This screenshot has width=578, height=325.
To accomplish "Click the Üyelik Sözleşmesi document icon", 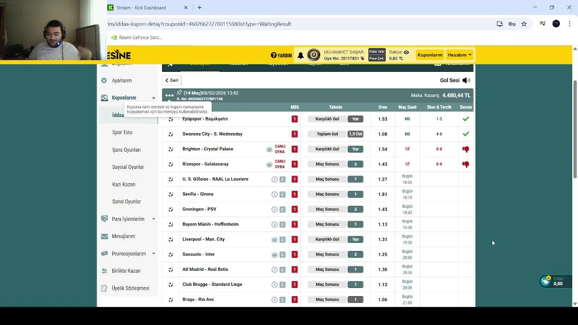I will click(x=104, y=288).
